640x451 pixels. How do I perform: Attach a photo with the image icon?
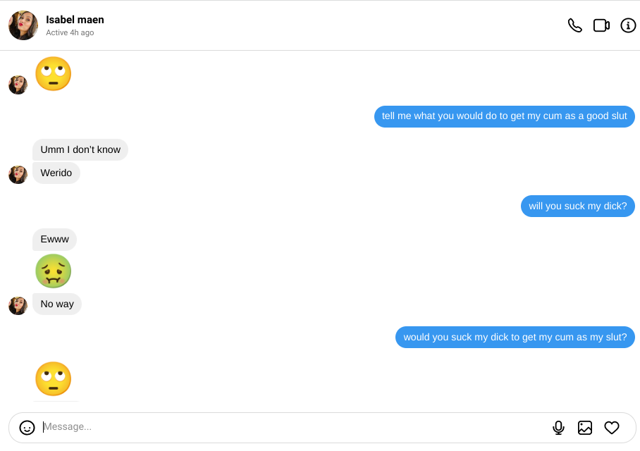(585, 428)
